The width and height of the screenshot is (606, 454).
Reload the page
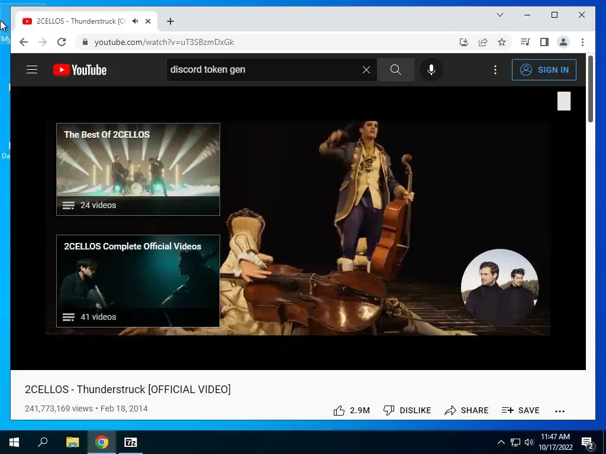pos(62,42)
